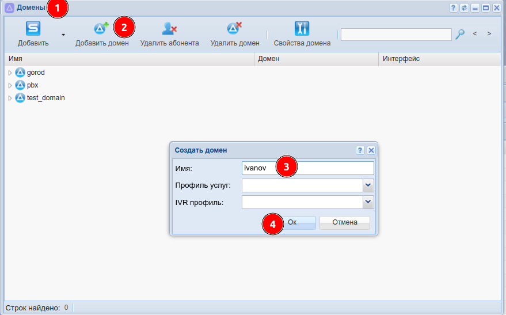Open the dropdown arrow beside Добавить

[63, 35]
